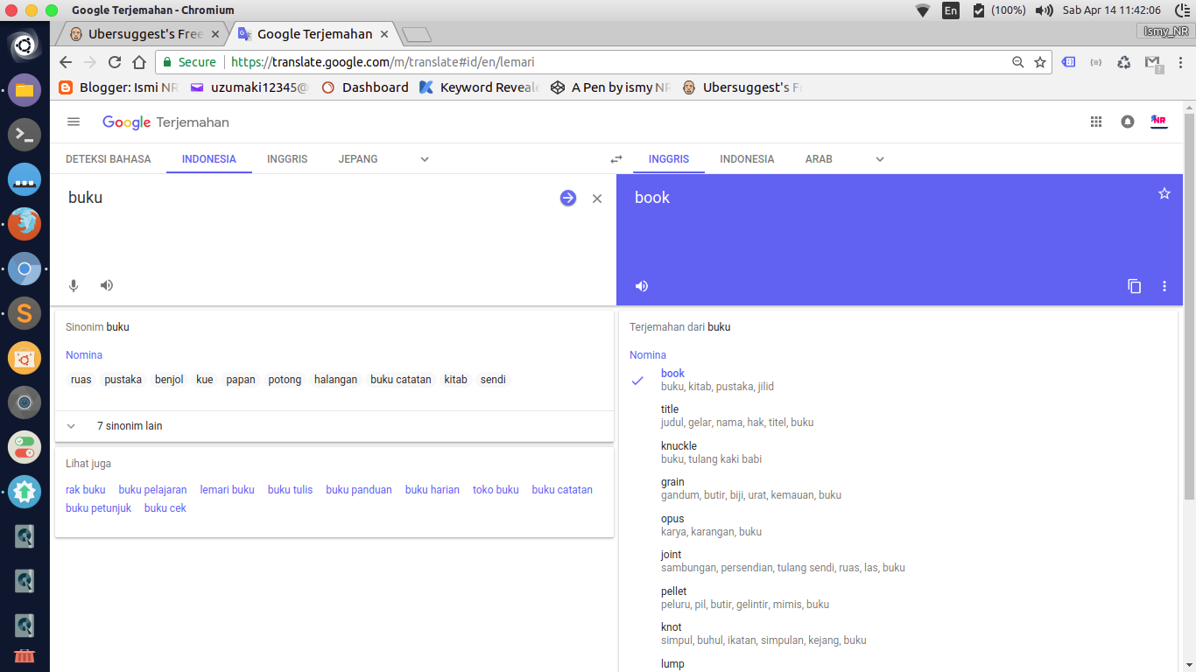Open the 'buku petunjuk' link
The height and width of the screenshot is (672, 1196).
[99, 508]
